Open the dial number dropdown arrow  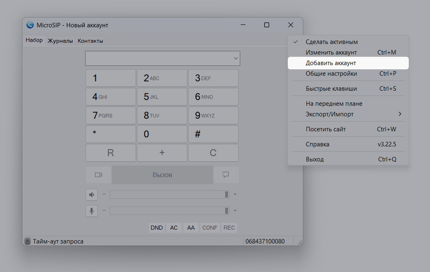click(236, 58)
